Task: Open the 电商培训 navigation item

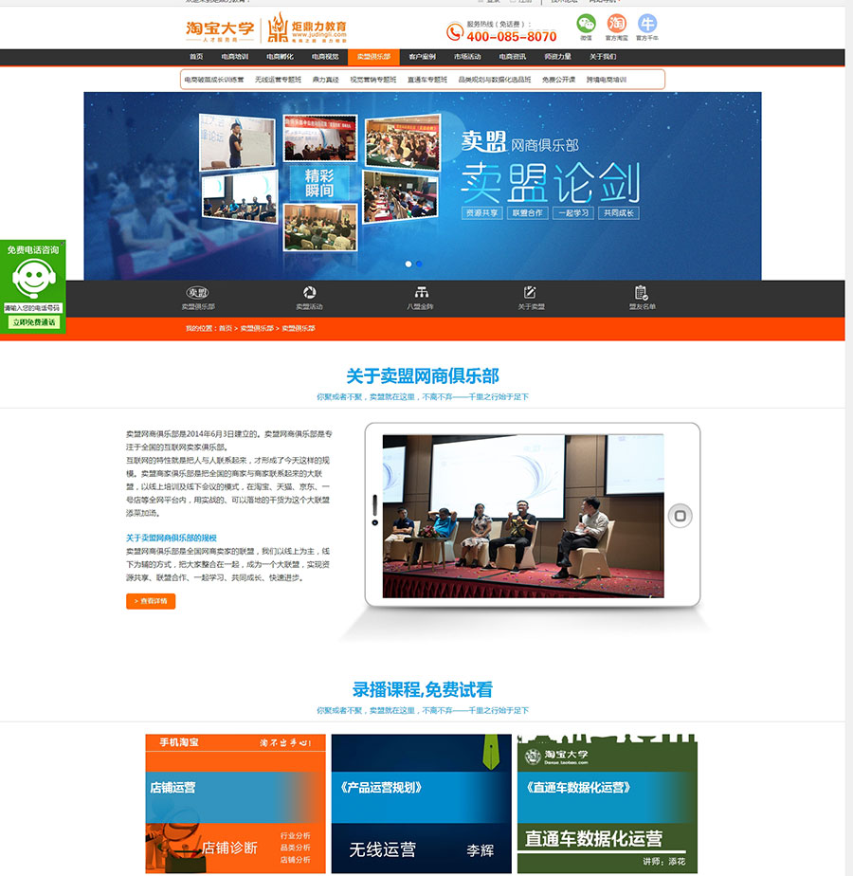Action: click(235, 57)
